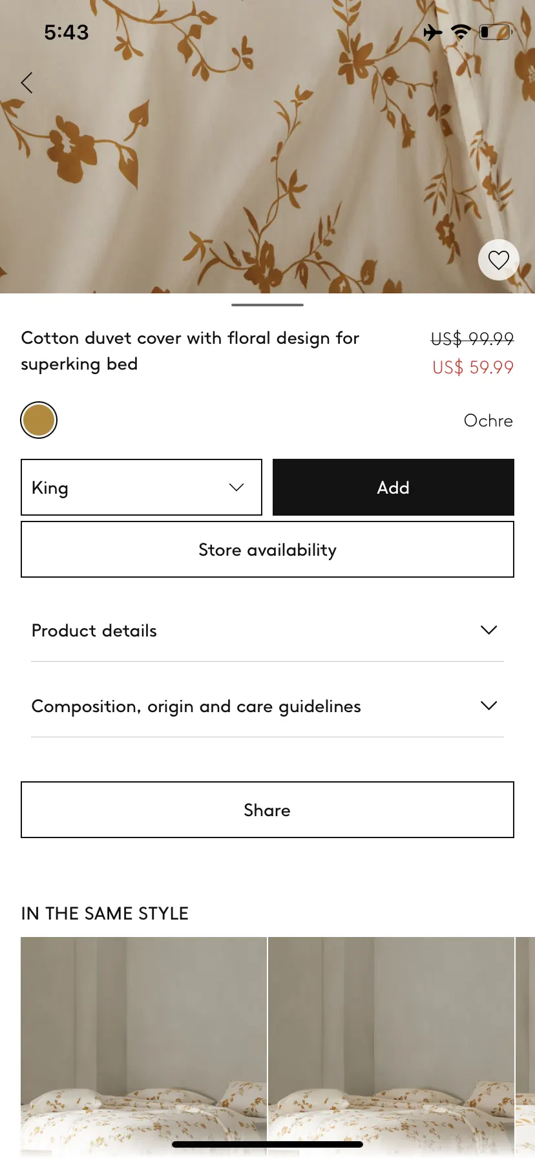Add product to wishlist via heart icon
535x1158 pixels.
point(498,260)
